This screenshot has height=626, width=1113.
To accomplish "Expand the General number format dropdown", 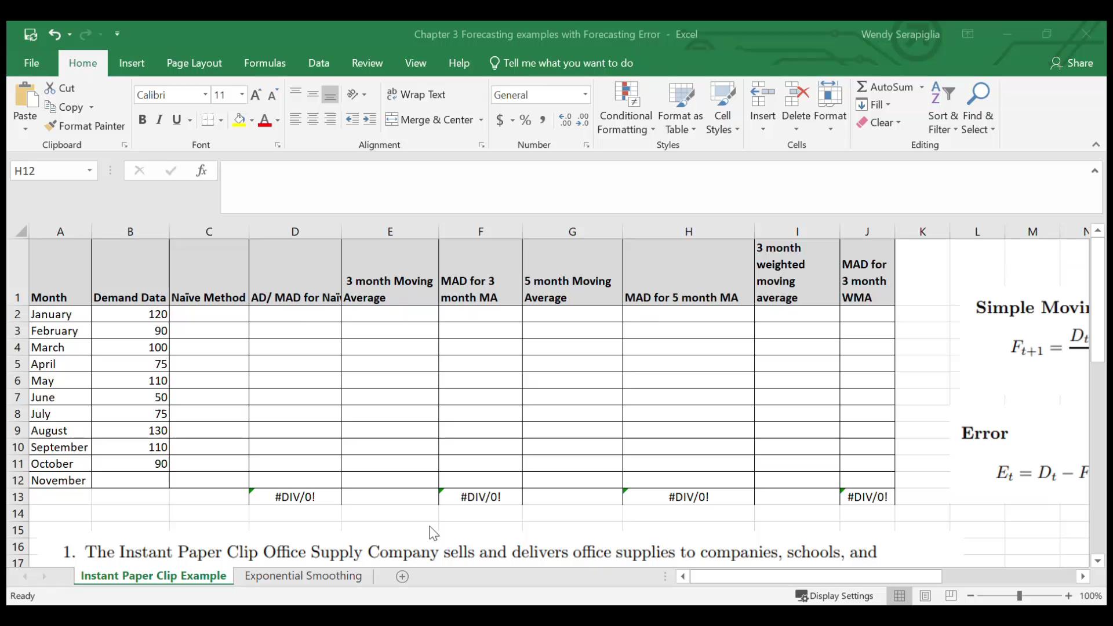I will point(585,94).
